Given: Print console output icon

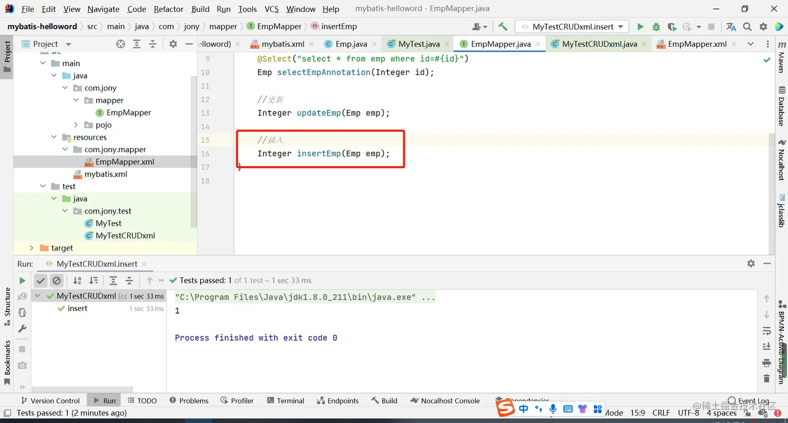Looking at the screenshot, I should point(767,363).
